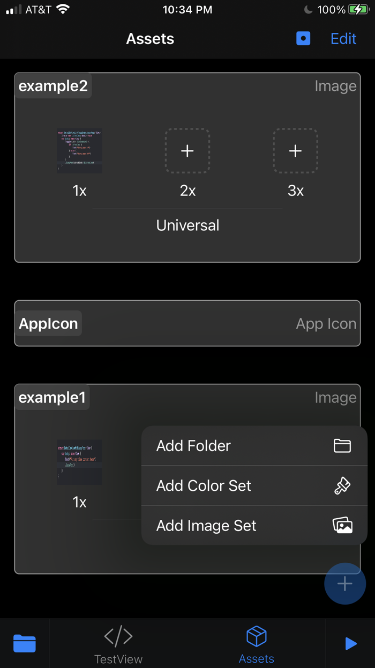Image resolution: width=375 pixels, height=668 pixels.
Task: Tap the 1x thumbnail of example2
Action: [79, 151]
